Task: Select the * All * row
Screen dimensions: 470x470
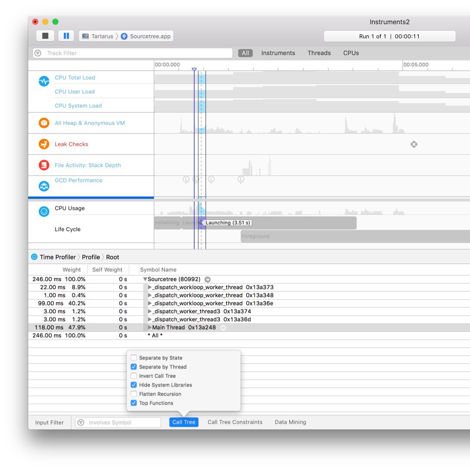Action: click(249, 335)
